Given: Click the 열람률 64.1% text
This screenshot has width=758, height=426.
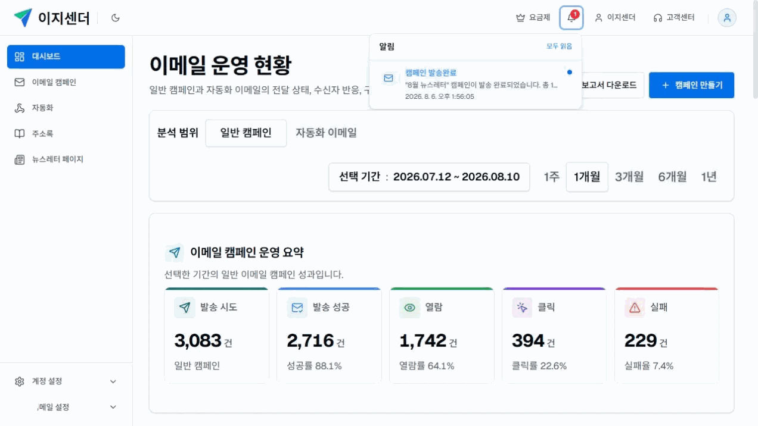Looking at the screenshot, I should (427, 366).
